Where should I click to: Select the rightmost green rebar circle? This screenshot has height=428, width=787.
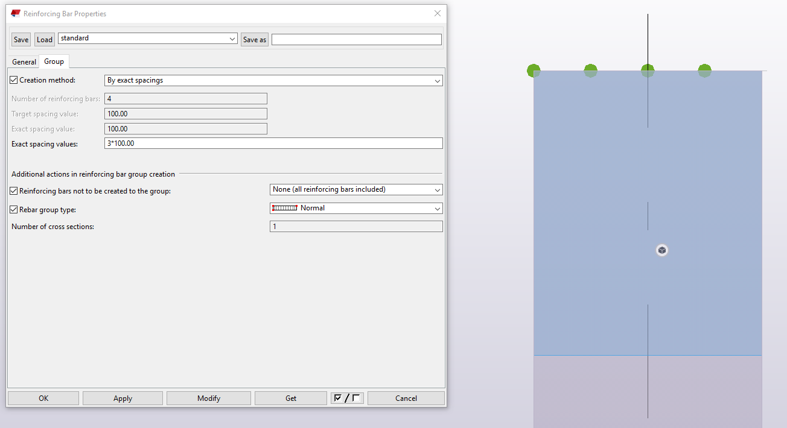pyautogui.click(x=705, y=71)
